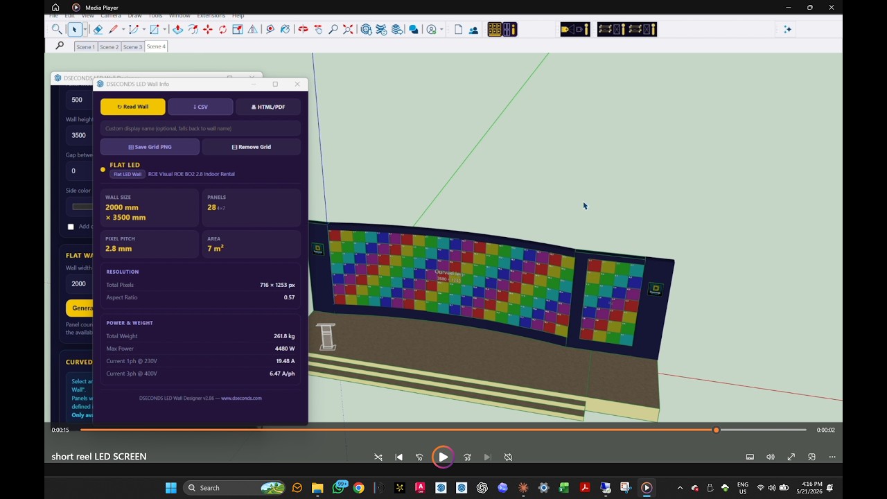The height and width of the screenshot is (499, 887).
Task: Click the Scale tool icon
Action: point(238,29)
